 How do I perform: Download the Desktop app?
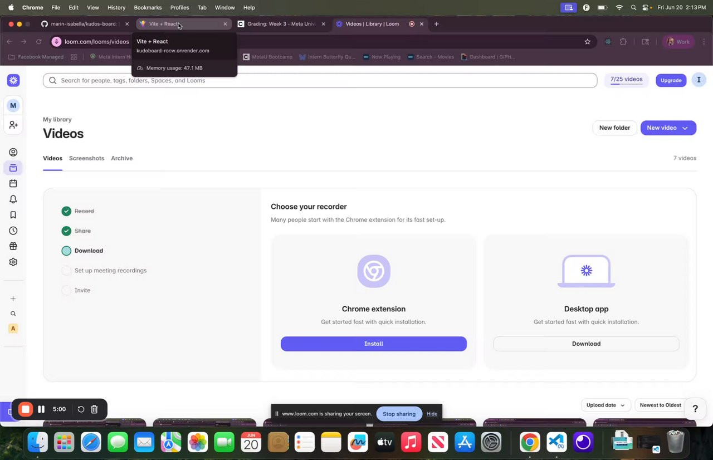pos(586,344)
